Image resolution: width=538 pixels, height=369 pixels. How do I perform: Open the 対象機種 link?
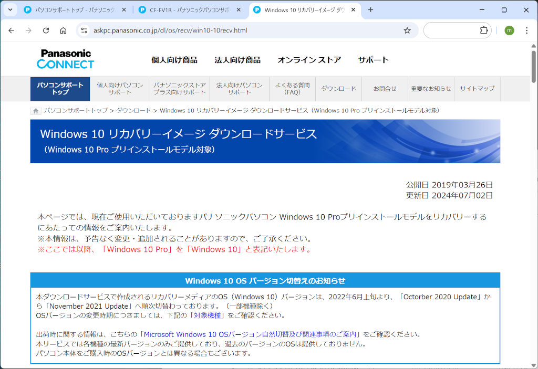[x=207, y=315]
